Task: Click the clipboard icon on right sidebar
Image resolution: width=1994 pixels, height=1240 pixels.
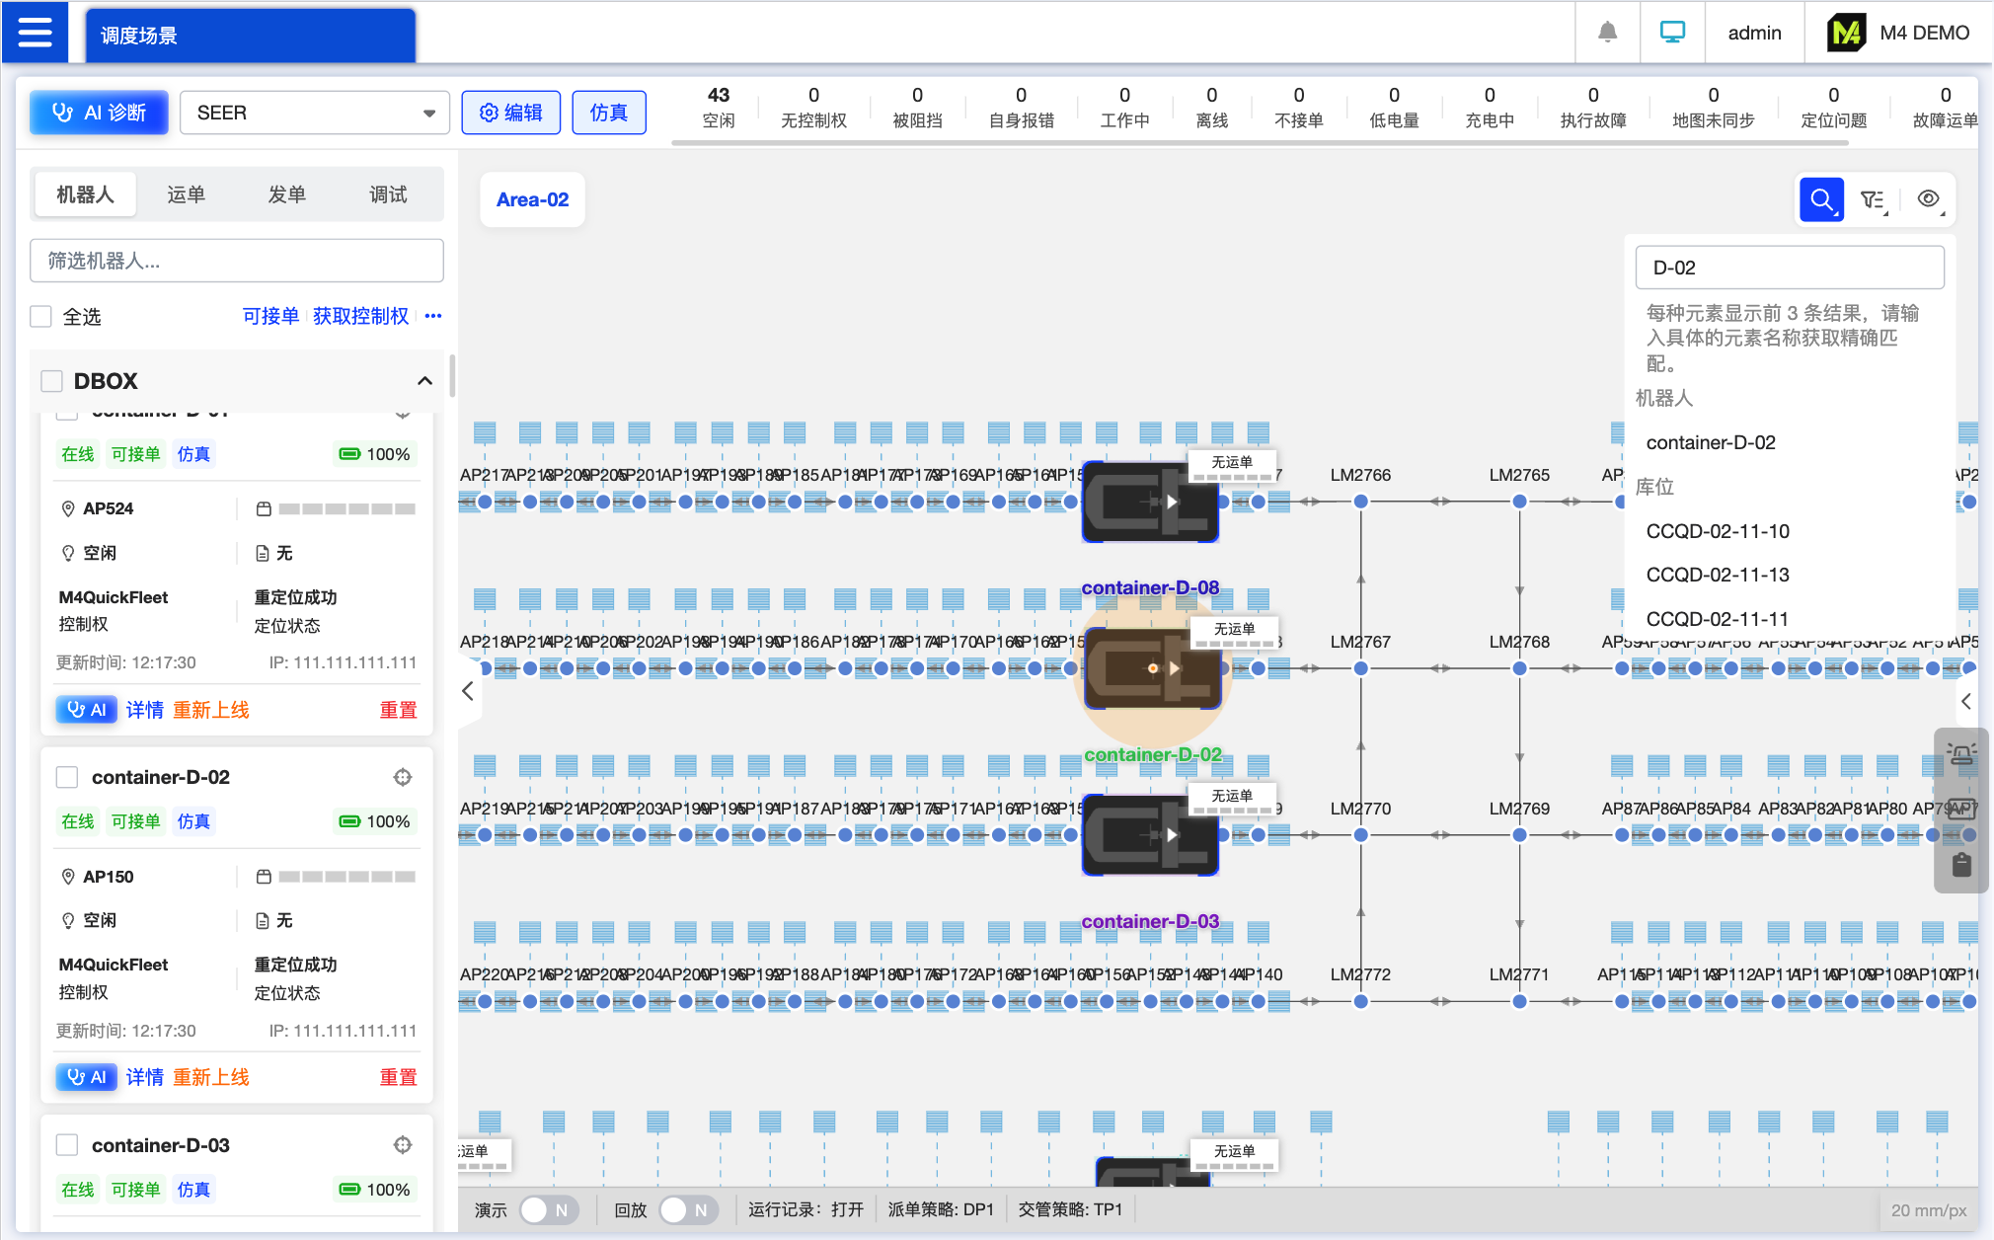Action: (1961, 865)
